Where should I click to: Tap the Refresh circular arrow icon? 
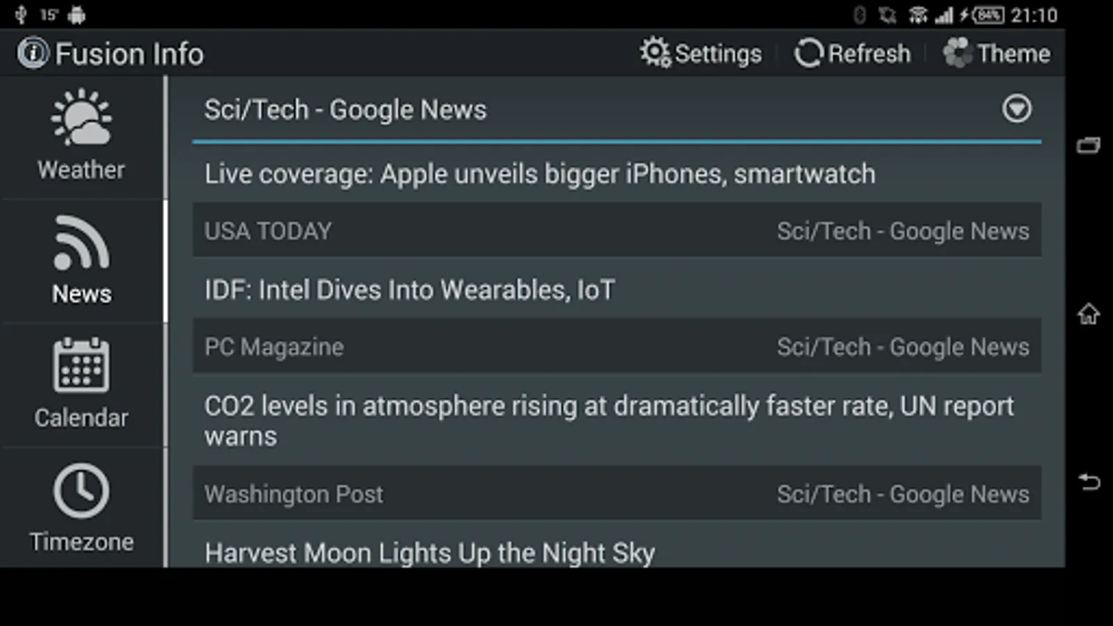coord(808,53)
